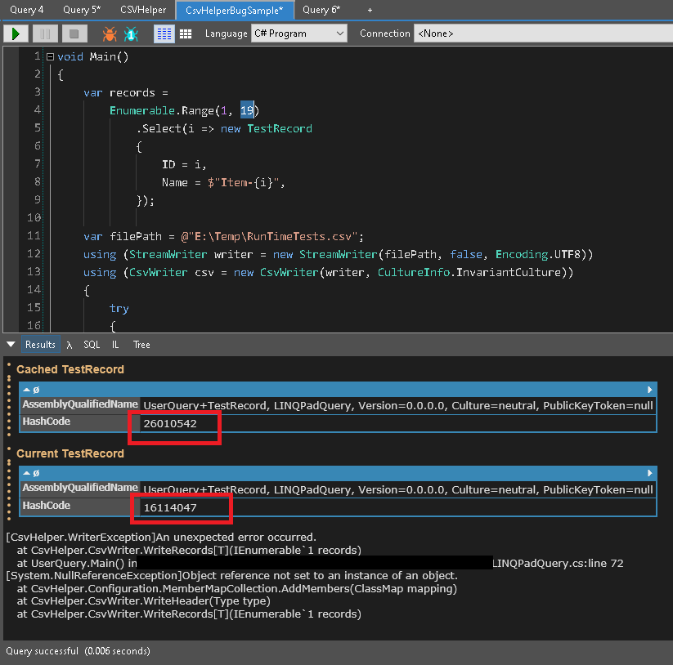Open the Tree results view
The image size is (673, 665).
tap(141, 344)
